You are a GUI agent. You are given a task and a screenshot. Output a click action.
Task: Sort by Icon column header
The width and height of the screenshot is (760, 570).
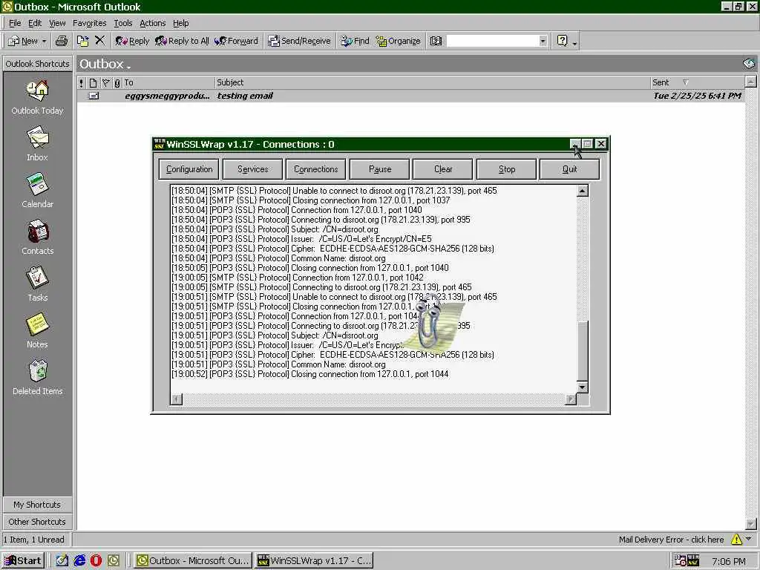(93, 82)
